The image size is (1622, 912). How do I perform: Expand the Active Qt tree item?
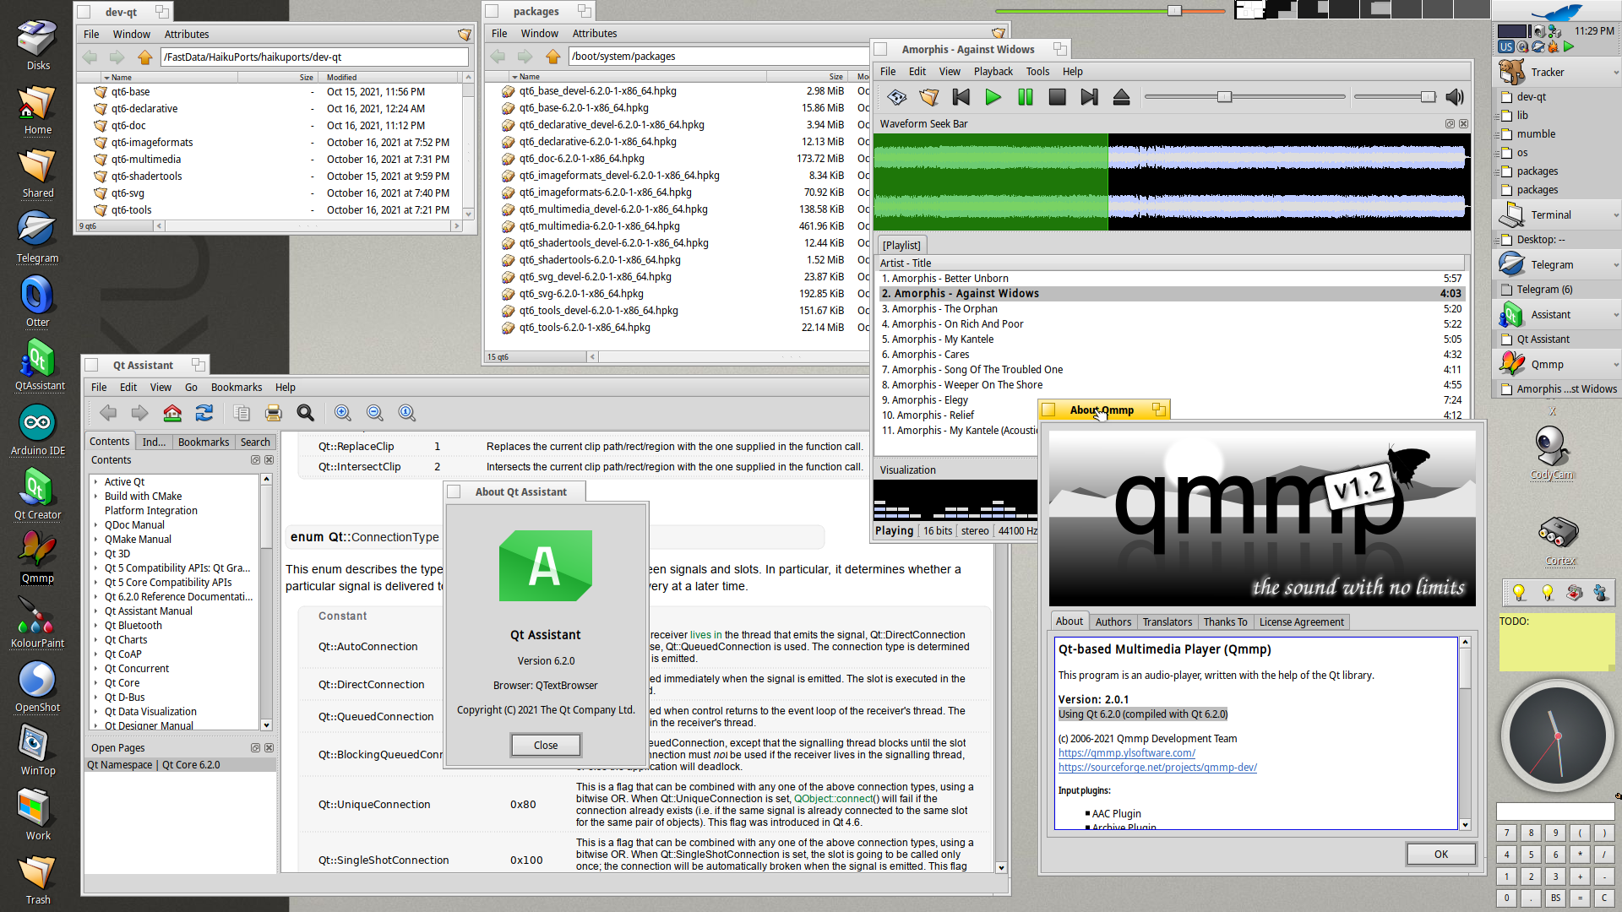coord(95,482)
